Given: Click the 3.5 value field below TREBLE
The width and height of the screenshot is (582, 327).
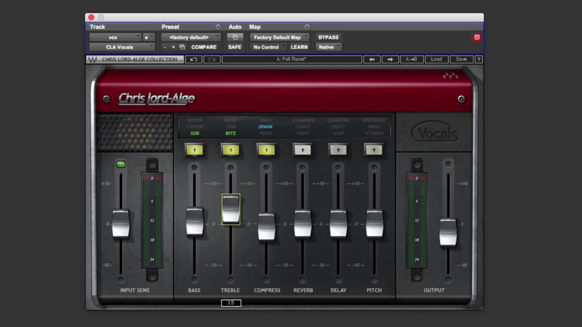Looking at the screenshot, I should click(x=231, y=303).
